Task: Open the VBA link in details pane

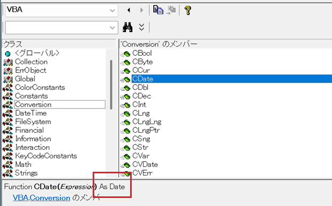Action: [20, 198]
